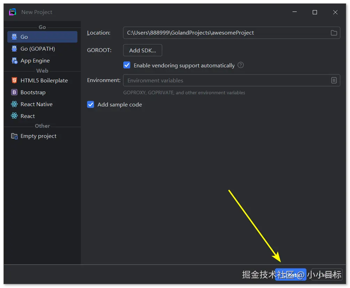Click the React Native atom icon
The image size is (350, 288).
[14, 104]
